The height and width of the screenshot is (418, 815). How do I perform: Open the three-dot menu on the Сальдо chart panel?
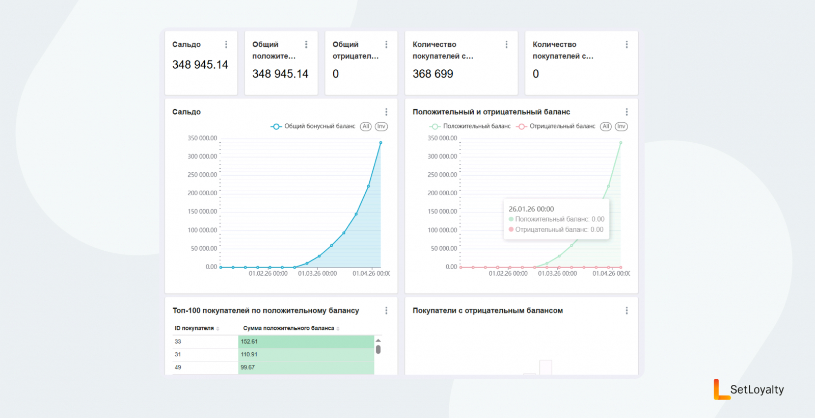[386, 112]
